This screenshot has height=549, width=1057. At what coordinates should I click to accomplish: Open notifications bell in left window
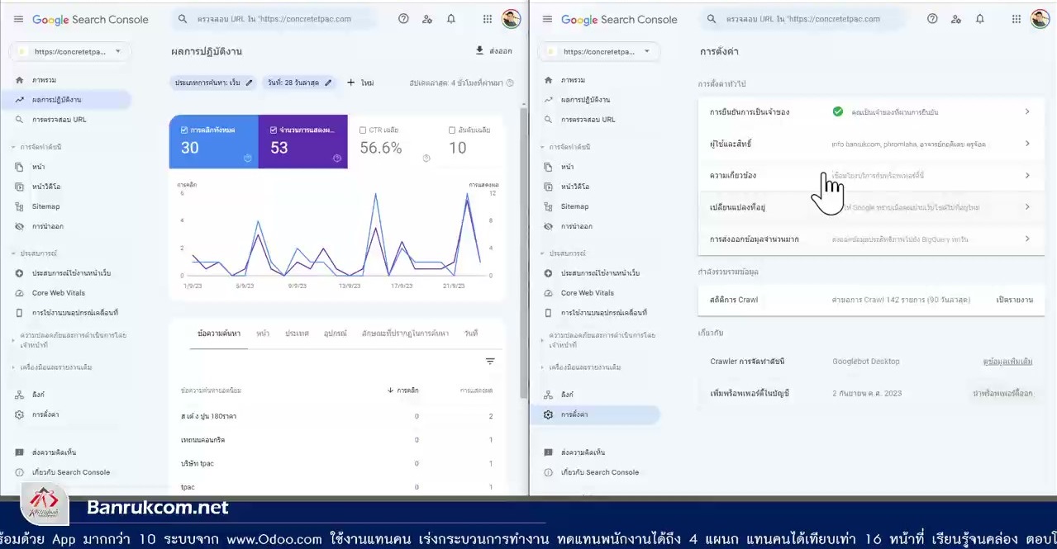point(451,19)
